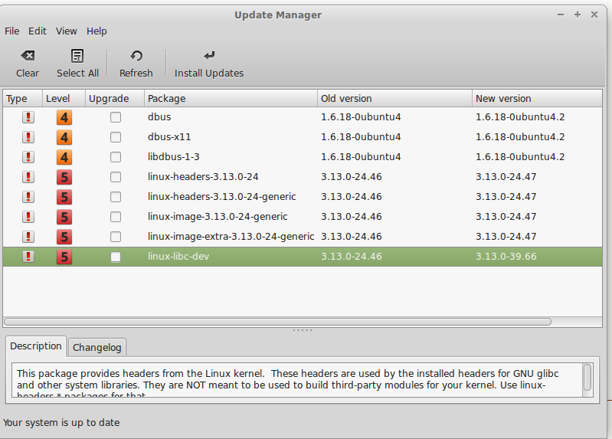Click the level 5 badge for linux-image-3.13.0-24-generic
This screenshot has width=612, height=439.
pyautogui.click(x=64, y=217)
